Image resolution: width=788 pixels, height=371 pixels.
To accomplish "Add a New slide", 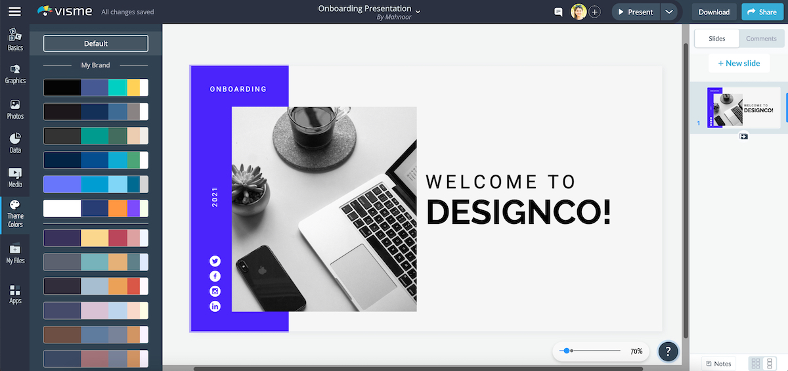I will tap(739, 63).
